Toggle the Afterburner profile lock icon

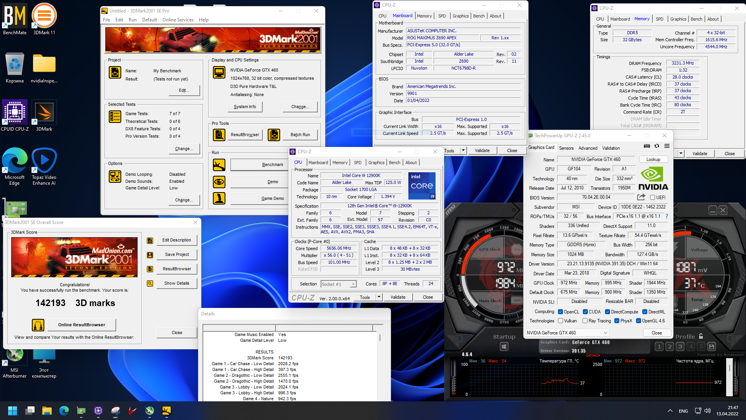click(701, 336)
